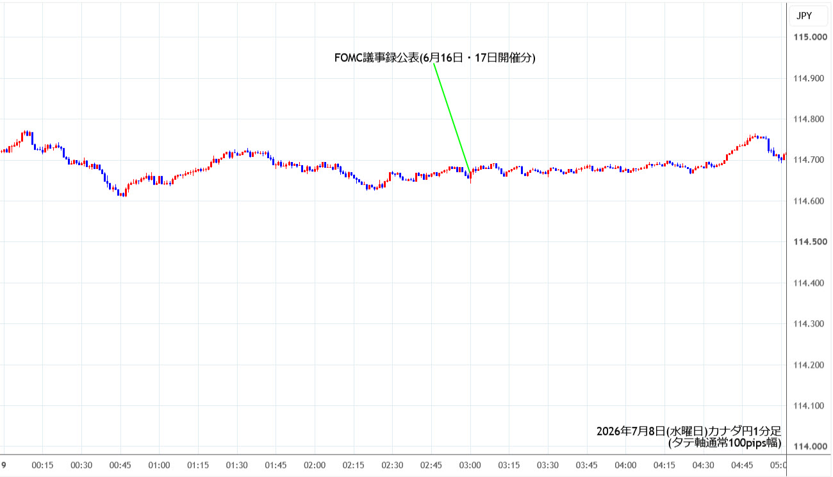Click the 01:45 time axis label
833x477 pixels.
(x=276, y=465)
